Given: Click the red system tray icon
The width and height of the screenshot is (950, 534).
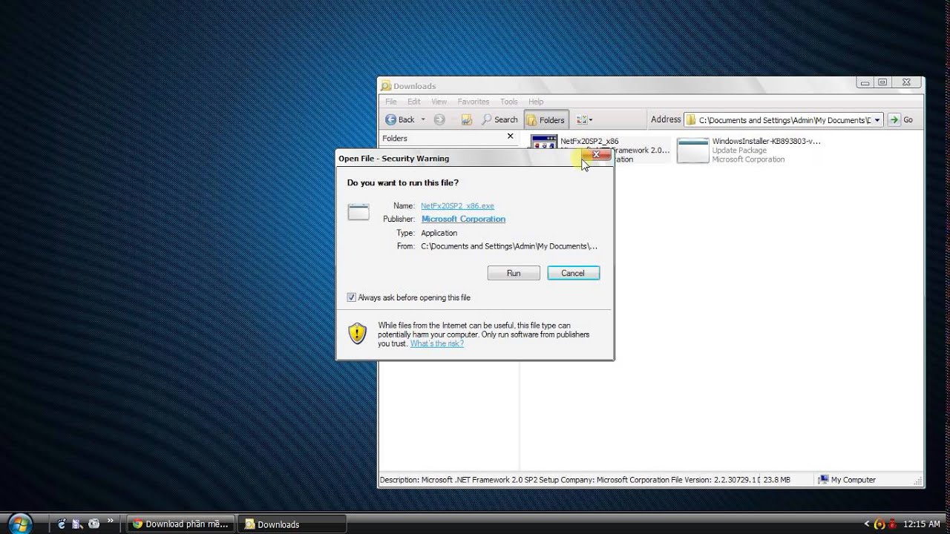Looking at the screenshot, I should coord(892,524).
